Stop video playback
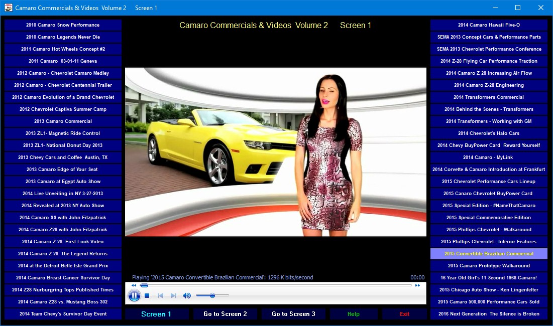The width and height of the screenshot is (553, 326). (x=147, y=296)
